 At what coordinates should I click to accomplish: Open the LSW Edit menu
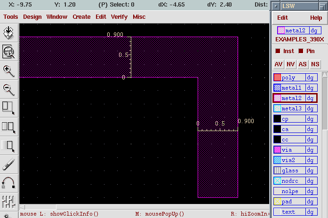click(x=282, y=18)
